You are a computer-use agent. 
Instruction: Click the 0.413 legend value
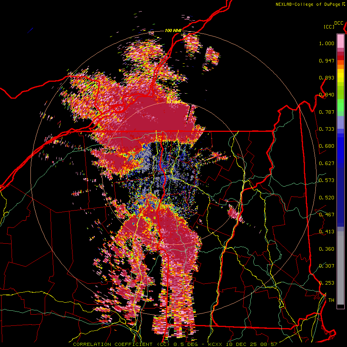tap(327, 232)
